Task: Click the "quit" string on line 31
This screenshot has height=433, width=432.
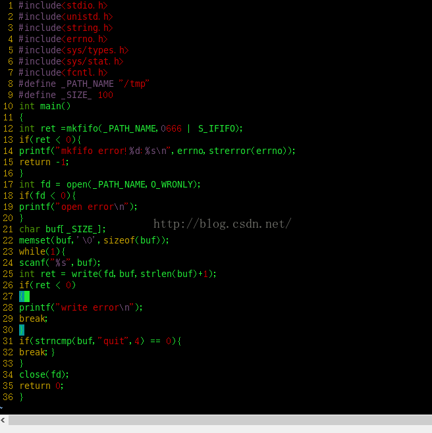Action: (x=113, y=341)
